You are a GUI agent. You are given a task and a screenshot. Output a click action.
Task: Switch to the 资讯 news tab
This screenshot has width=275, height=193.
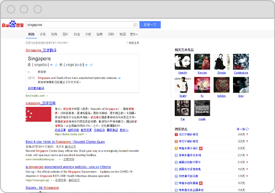point(42,34)
